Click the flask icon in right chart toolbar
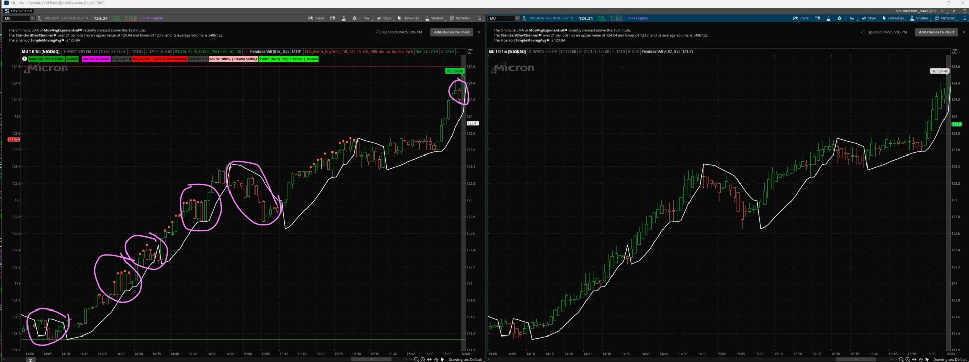The image size is (969, 362). pyautogui.click(x=828, y=18)
